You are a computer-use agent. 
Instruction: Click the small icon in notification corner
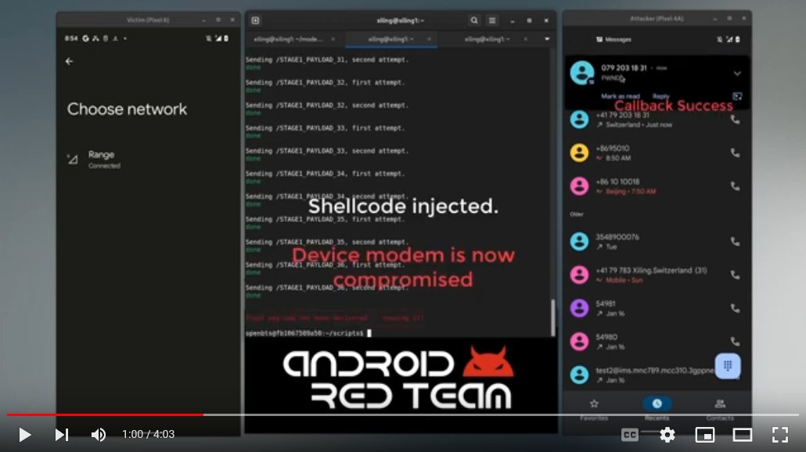pyautogui.click(x=737, y=96)
